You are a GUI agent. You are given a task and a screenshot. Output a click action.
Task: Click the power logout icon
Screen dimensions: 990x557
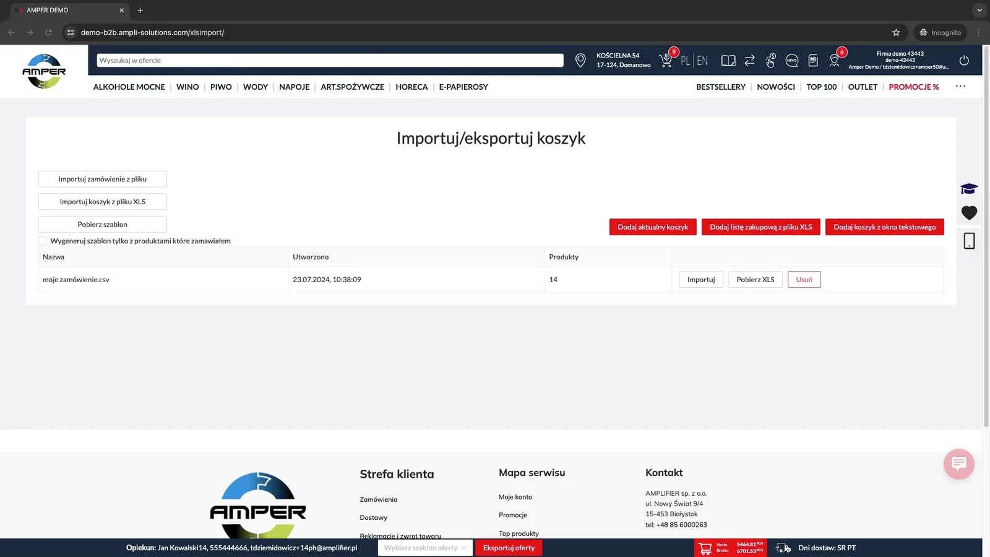(x=964, y=60)
